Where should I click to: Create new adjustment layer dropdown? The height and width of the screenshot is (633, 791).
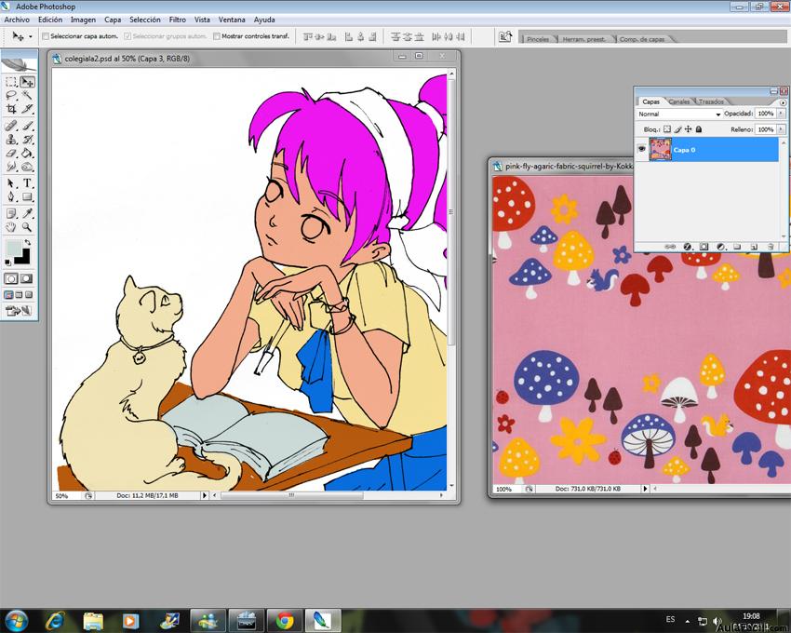coord(720,247)
